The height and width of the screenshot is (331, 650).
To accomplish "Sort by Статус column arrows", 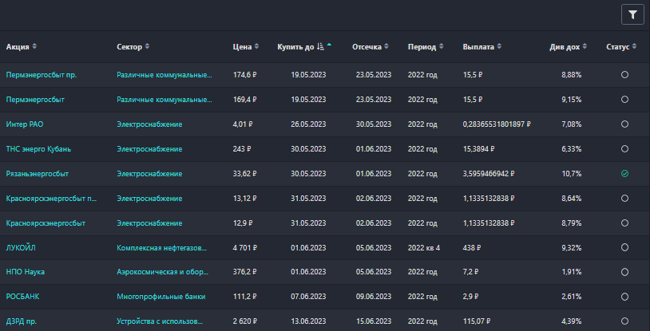I will pos(634,47).
